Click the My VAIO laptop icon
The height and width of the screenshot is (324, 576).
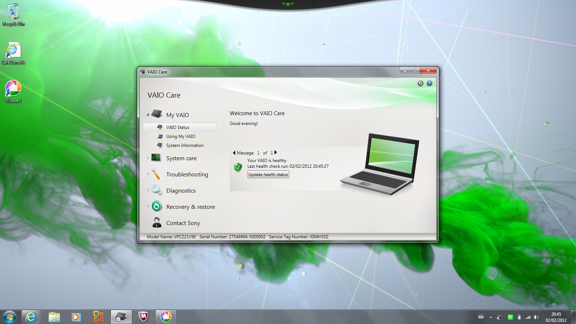[x=157, y=114]
